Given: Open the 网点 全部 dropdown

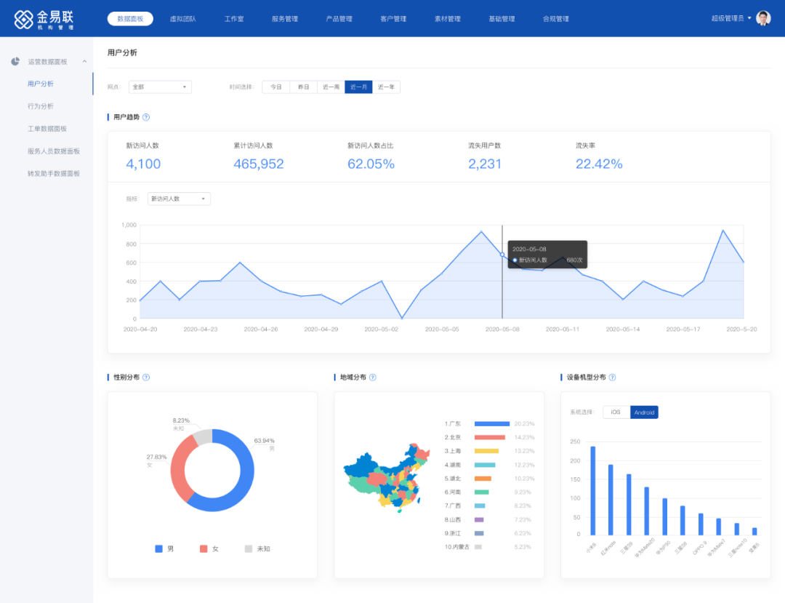Looking at the screenshot, I should click(x=159, y=87).
